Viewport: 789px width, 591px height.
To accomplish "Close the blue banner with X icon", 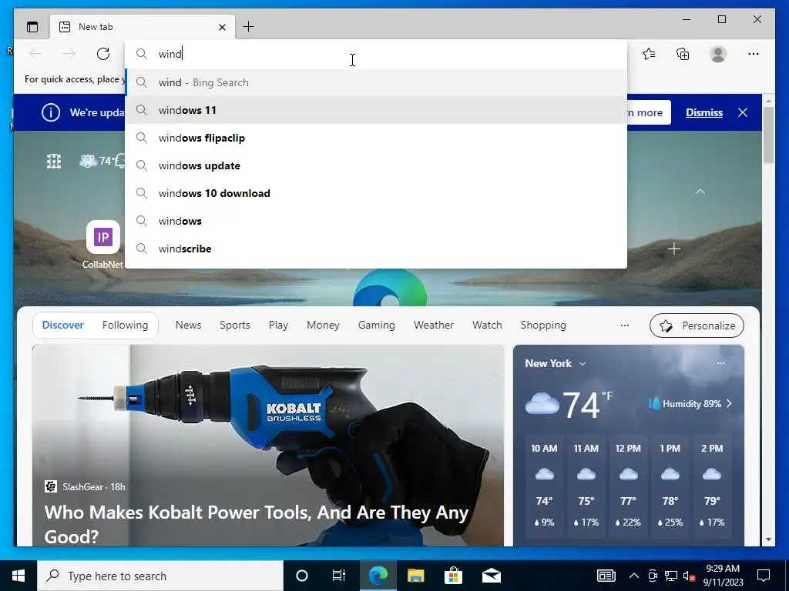I will point(743,112).
